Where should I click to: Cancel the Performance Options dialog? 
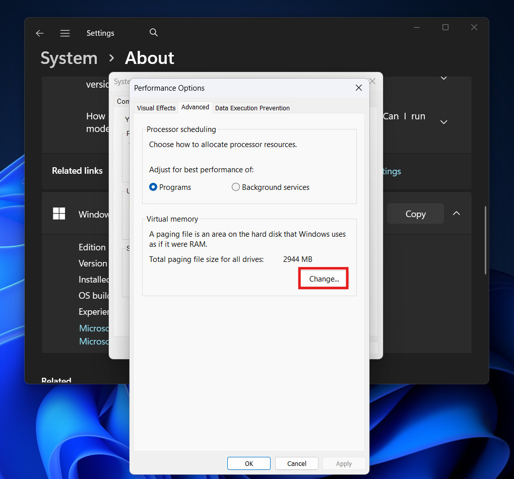point(297,463)
